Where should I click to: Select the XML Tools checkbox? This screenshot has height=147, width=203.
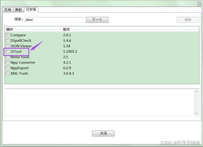8,73
